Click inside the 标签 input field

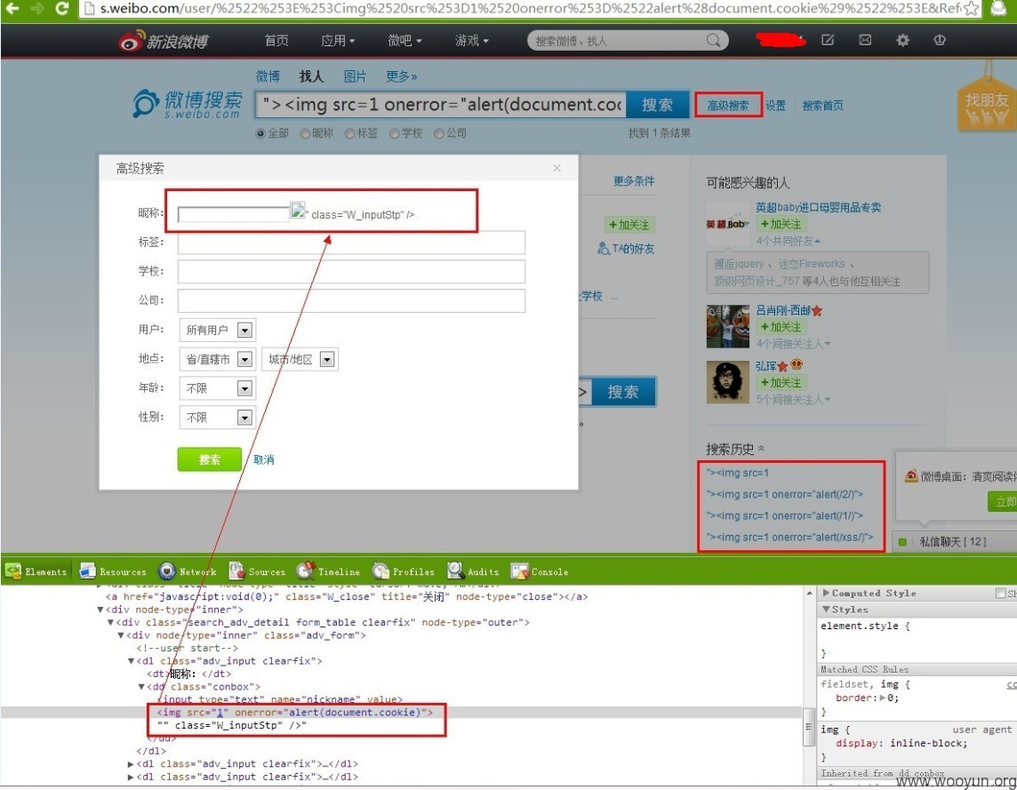(351, 243)
